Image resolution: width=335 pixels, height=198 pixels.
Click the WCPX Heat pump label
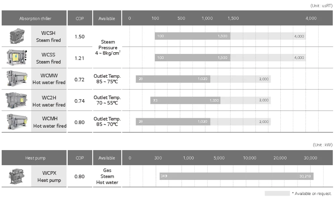[49, 177]
